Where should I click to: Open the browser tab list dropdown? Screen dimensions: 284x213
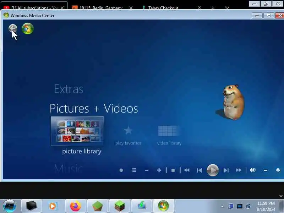coord(227,8)
